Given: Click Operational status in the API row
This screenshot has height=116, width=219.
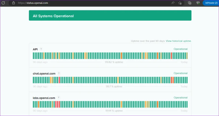Looking at the screenshot, I should tap(181, 49).
